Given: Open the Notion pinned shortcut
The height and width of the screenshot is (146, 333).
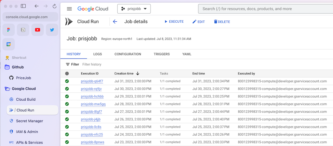Looking at the screenshot, I should coord(23,30).
